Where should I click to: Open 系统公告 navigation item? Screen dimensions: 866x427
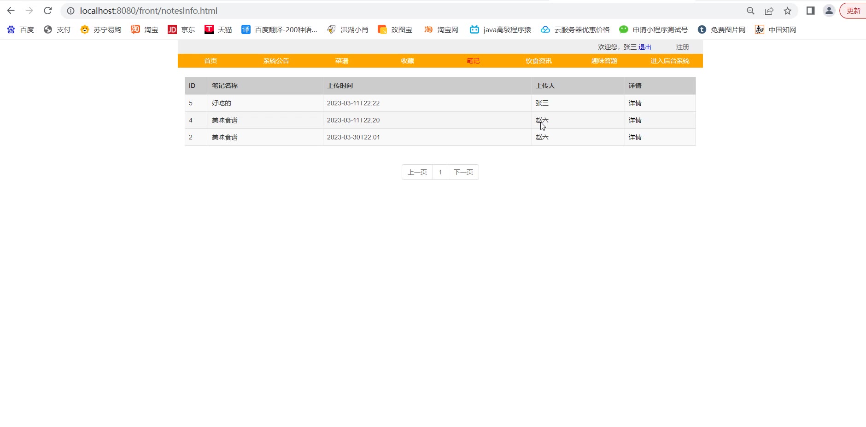(276, 61)
